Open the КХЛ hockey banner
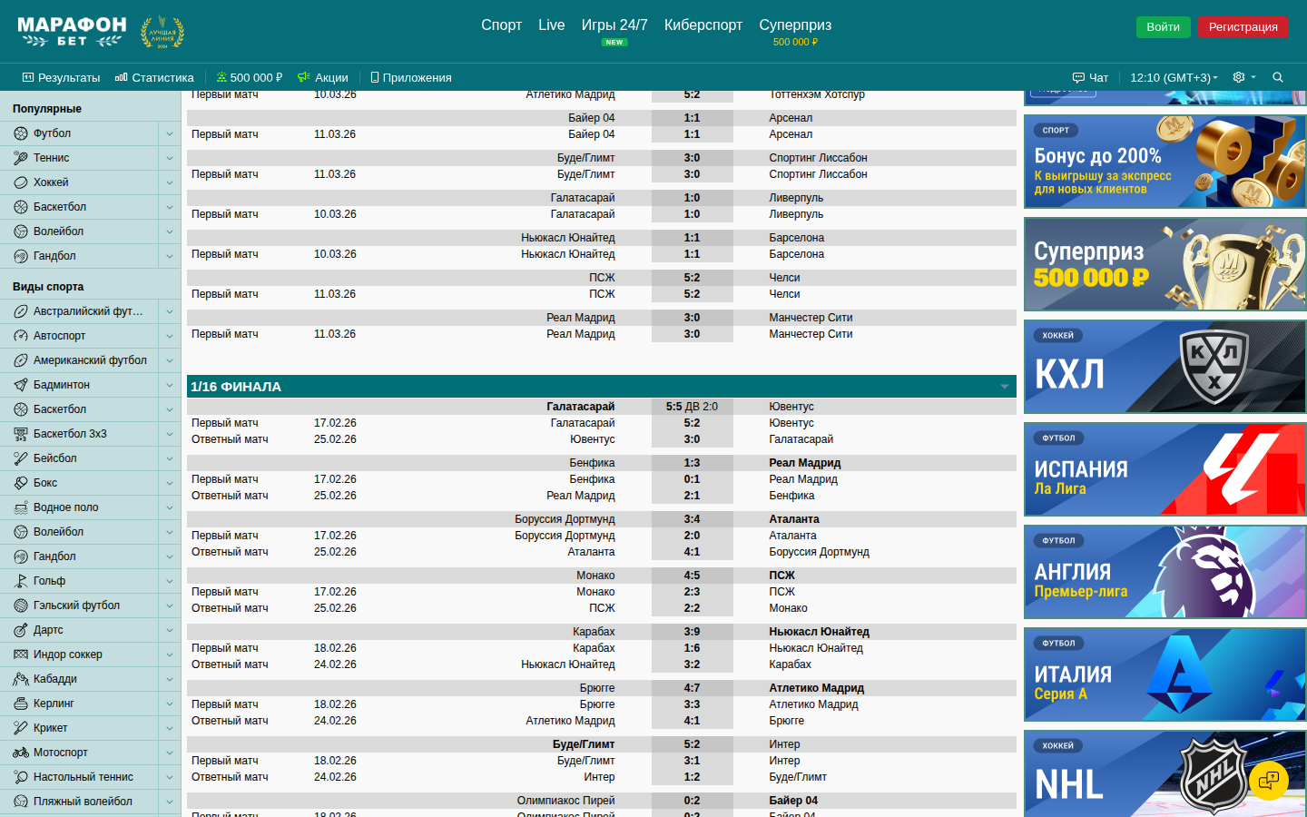 coord(1165,367)
